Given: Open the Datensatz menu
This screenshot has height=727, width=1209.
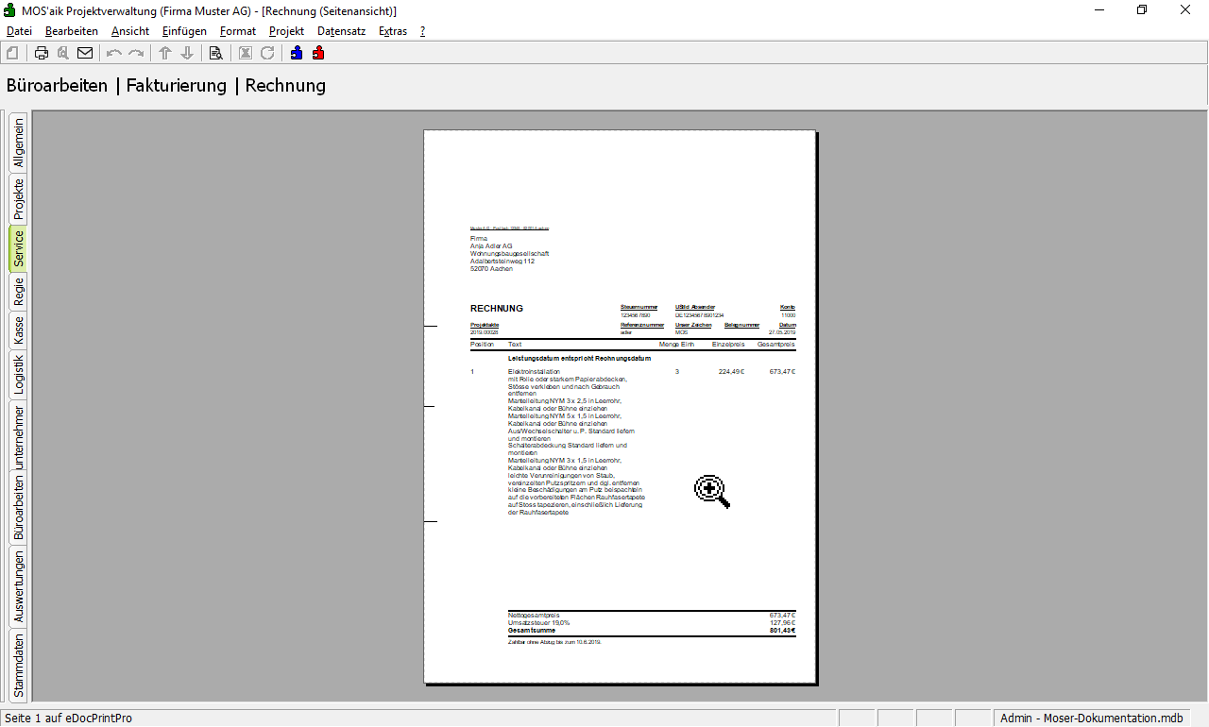Looking at the screenshot, I should click(x=341, y=31).
